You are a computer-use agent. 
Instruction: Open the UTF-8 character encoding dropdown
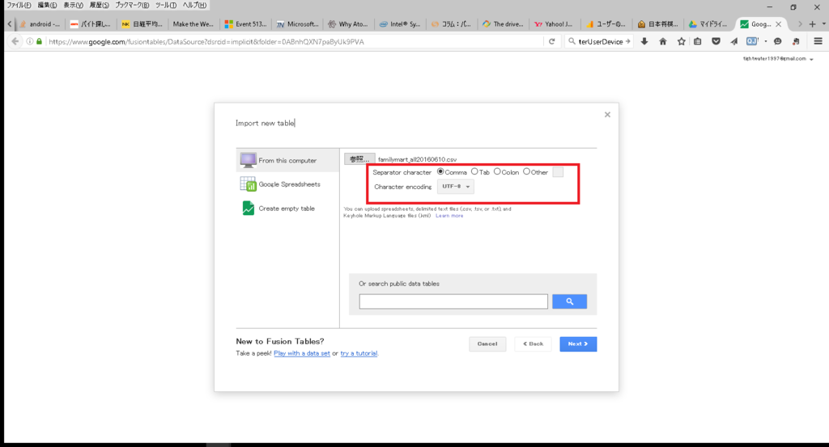pos(455,186)
